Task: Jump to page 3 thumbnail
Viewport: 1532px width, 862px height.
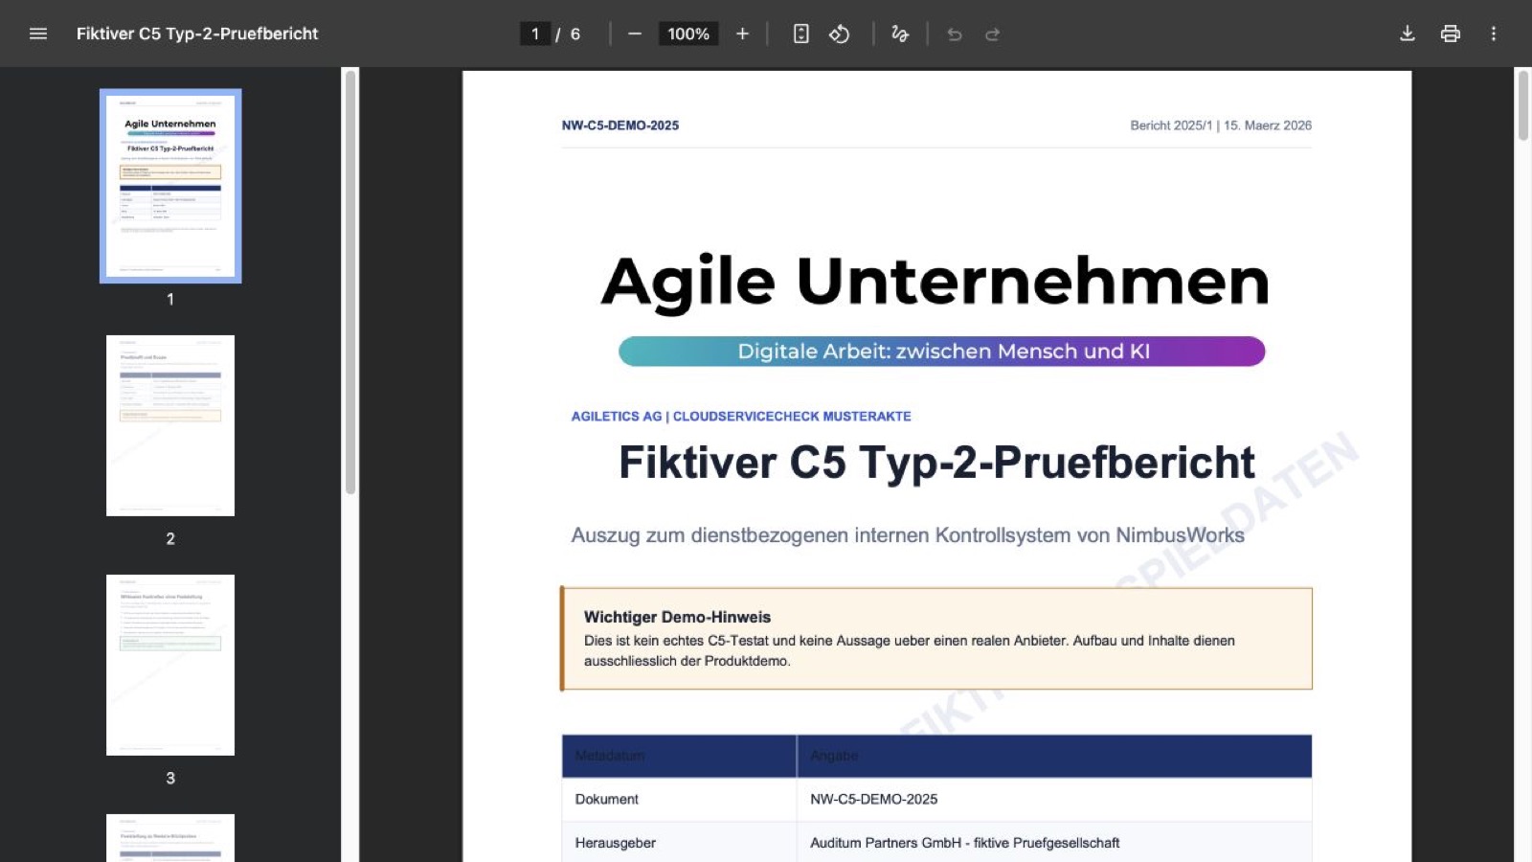Action: click(x=170, y=665)
